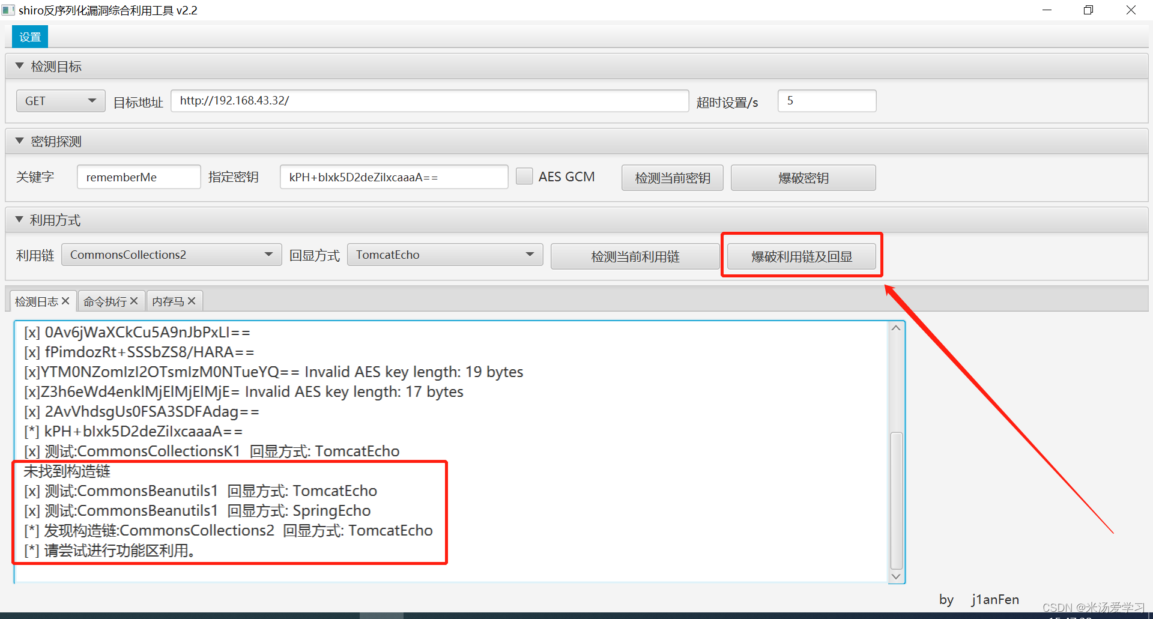Minimize the shiro tool window
Viewport: 1153px width, 619px height.
tap(1047, 10)
